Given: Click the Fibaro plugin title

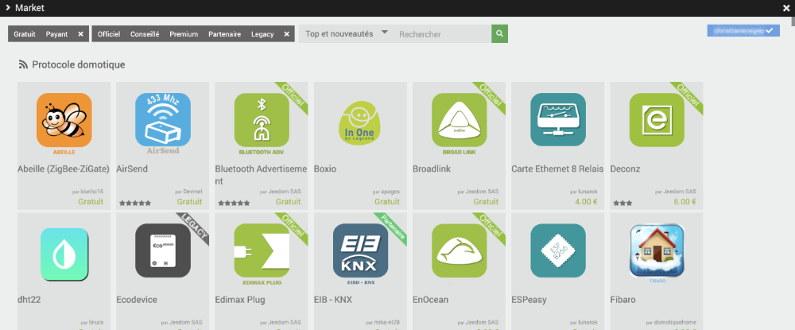Looking at the screenshot, I should click(x=623, y=300).
